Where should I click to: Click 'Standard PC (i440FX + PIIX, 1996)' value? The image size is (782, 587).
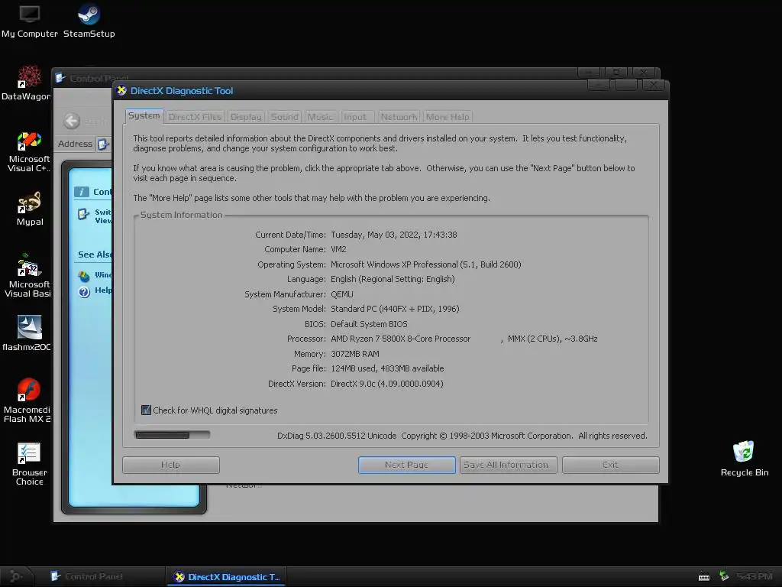tap(395, 309)
